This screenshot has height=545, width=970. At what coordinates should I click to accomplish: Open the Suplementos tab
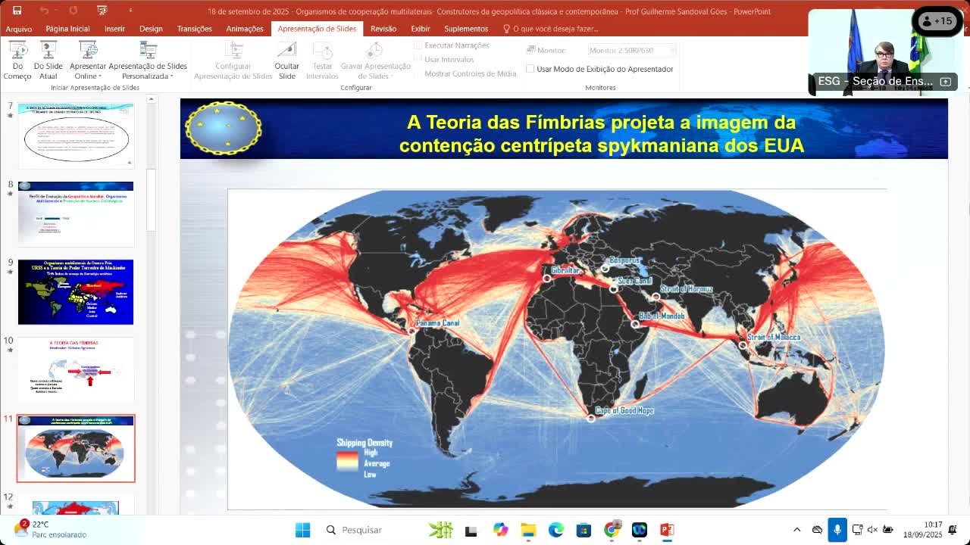click(466, 29)
